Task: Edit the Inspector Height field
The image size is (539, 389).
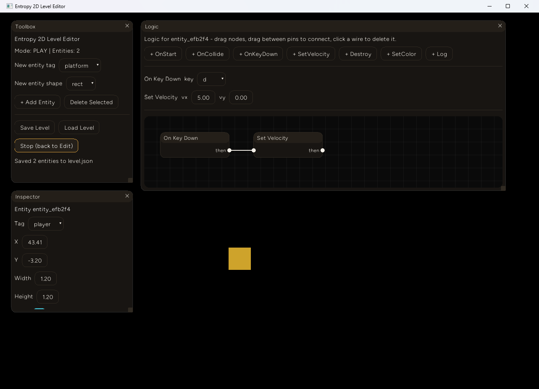Action: tap(48, 297)
